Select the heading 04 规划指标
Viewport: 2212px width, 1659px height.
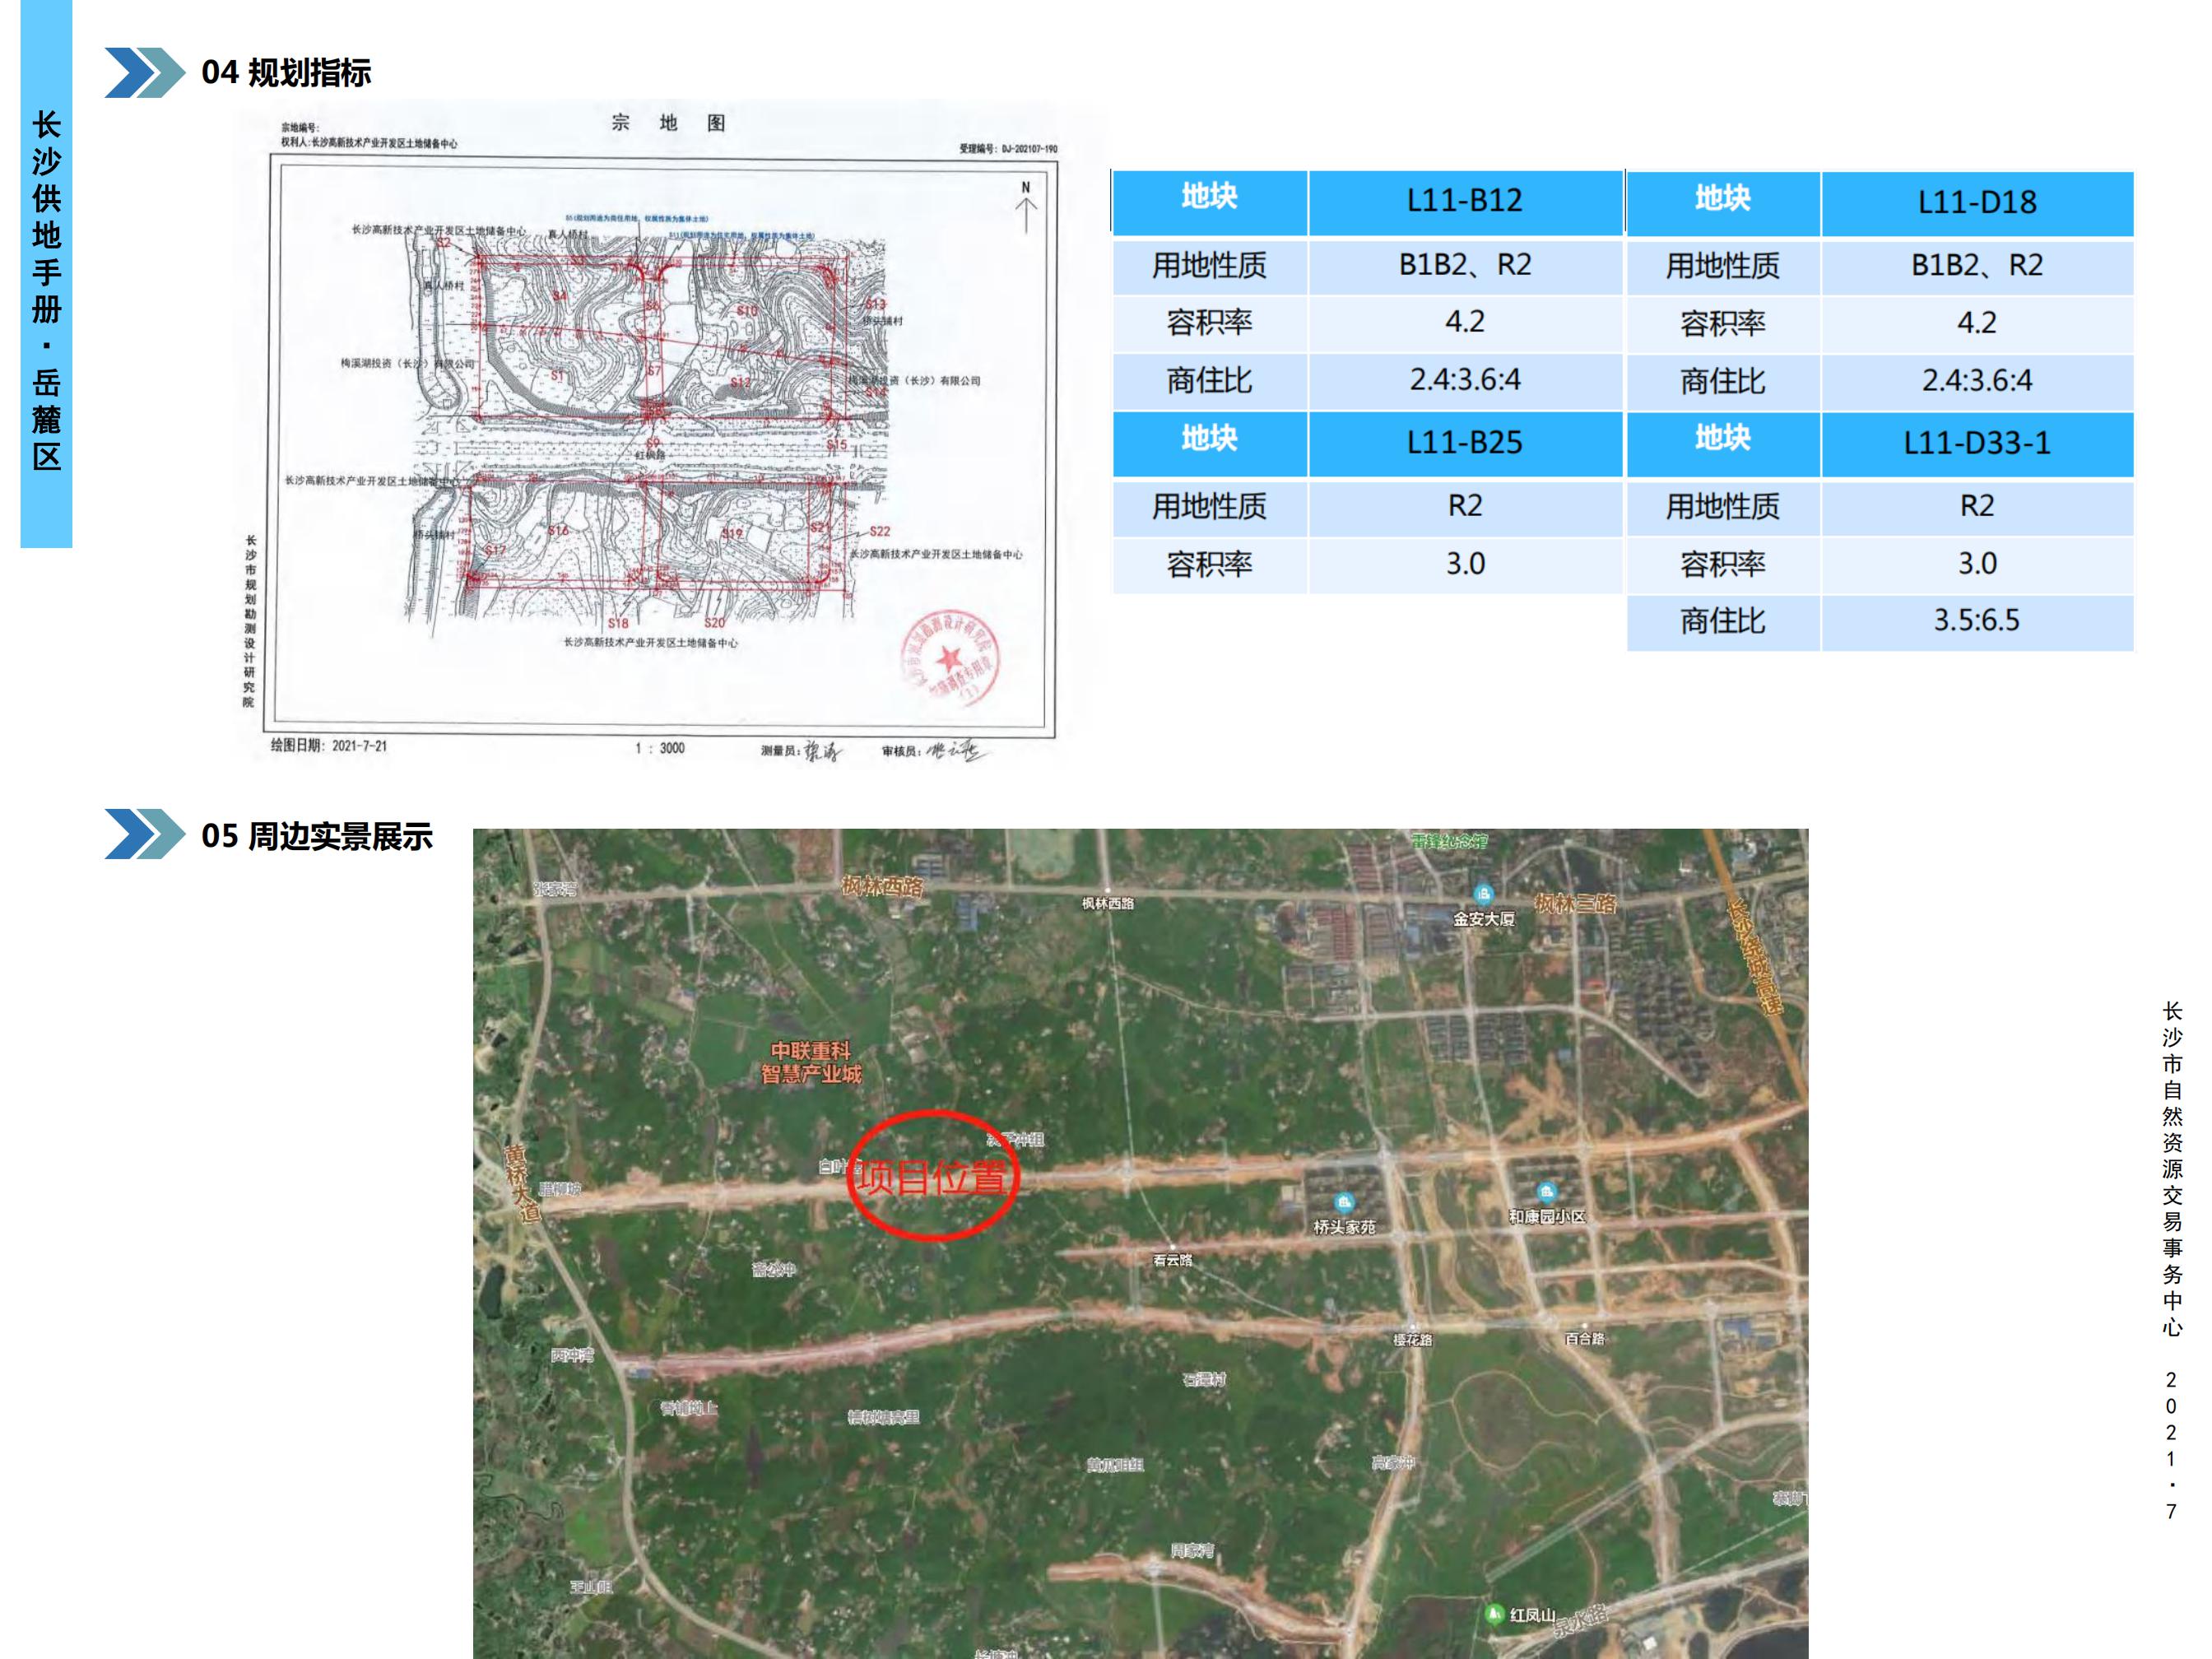(x=286, y=73)
